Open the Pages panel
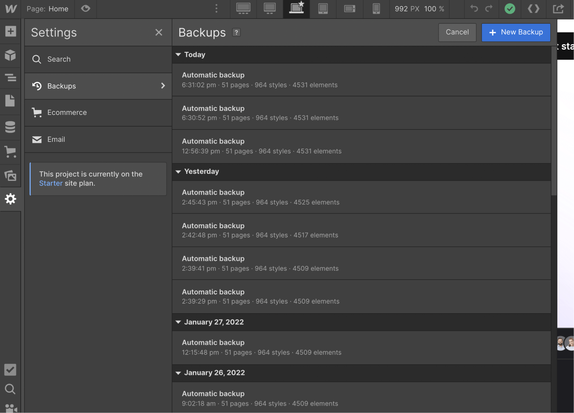The width and height of the screenshot is (574, 413). [10, 101]
